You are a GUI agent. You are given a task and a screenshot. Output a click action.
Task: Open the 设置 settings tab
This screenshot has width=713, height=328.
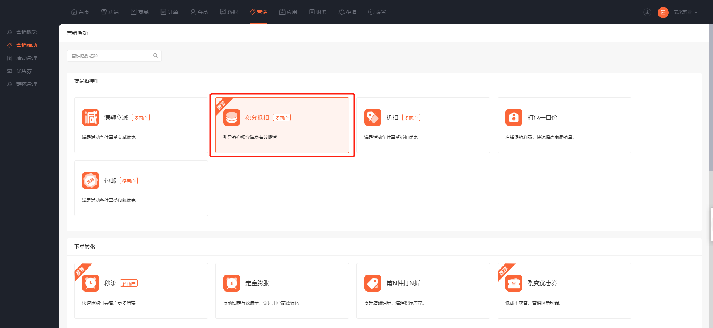[x=377, y=12]
